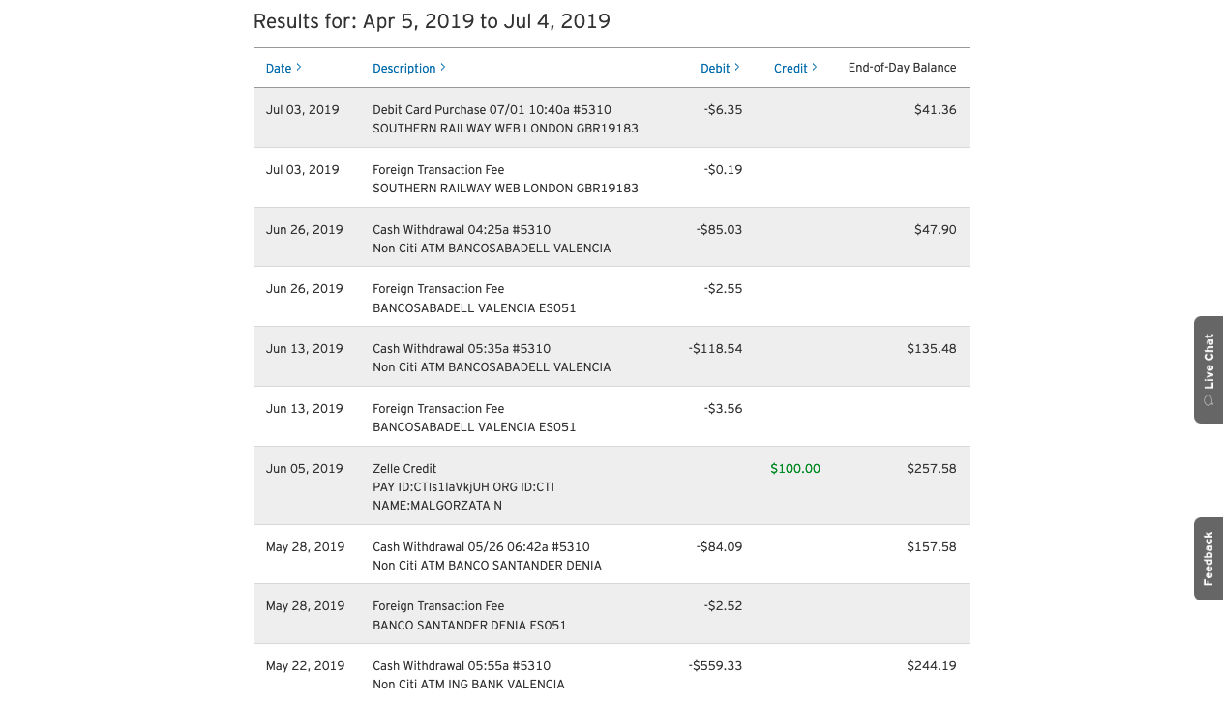1223x702 pixels.
Task: Sort transactions by Credit column
Action: (x=794, y=68)
